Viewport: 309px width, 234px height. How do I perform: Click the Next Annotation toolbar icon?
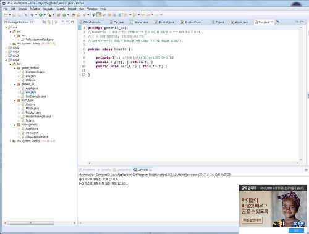pyautogui.click(x=125, y=15)
